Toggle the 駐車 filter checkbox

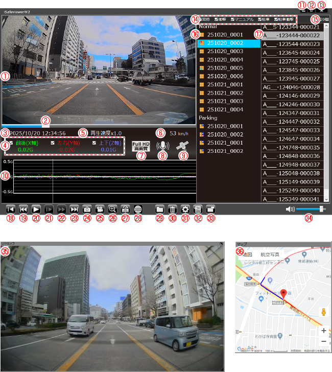[x=259, y=19]
